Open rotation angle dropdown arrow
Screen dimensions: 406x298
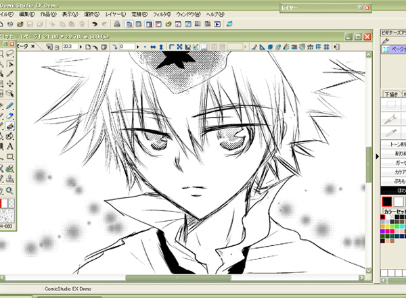point(137,47)
